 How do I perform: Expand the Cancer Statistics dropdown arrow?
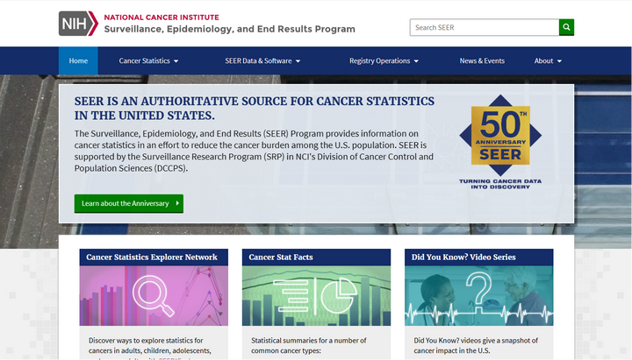click(176, 61)
